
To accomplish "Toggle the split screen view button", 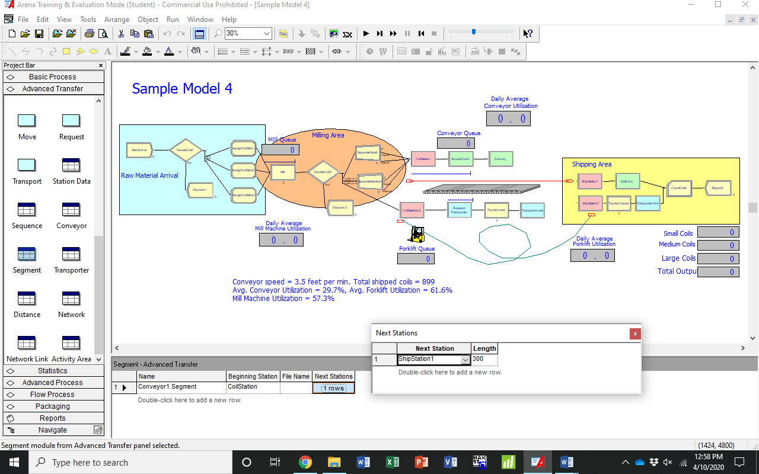I will (x=200, y=34).
